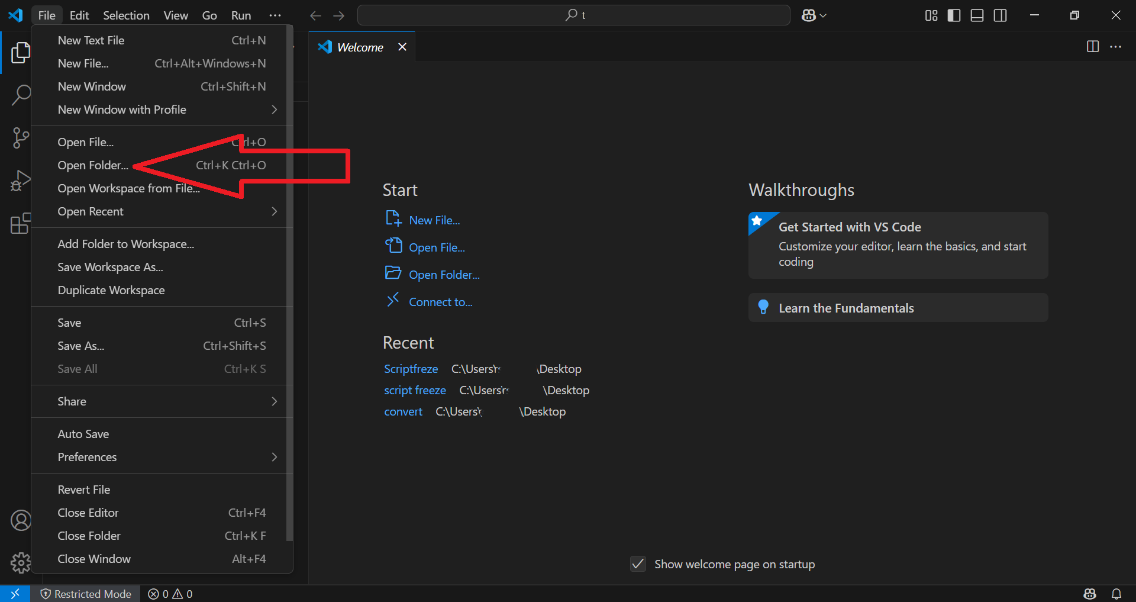1136x602 pixels.
Task: Expand New Window with Profile submenu
Action: (162, 110)
